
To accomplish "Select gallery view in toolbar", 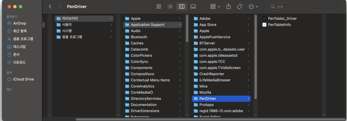I will 193,7.
